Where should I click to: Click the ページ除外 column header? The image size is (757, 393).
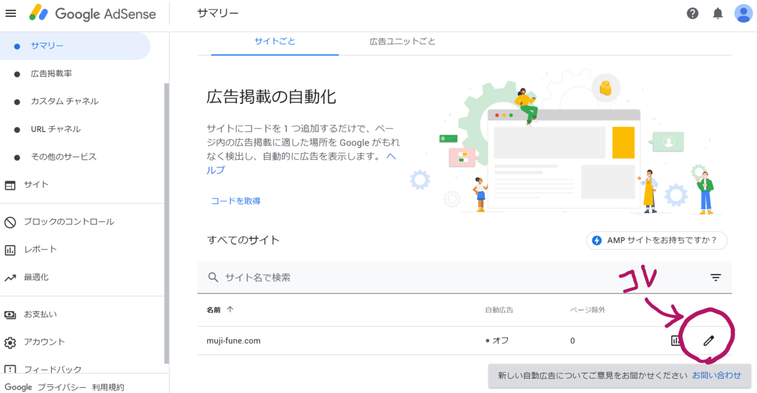point(587,310)
